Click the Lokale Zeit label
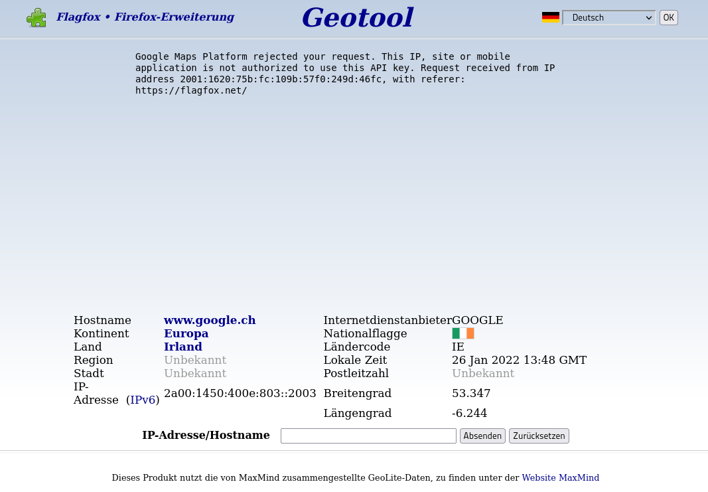The width and height of the screenshot is (708, 492). tap(356, 360)
